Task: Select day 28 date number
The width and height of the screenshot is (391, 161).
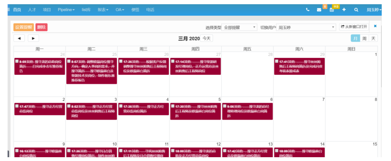Action: (x=270, y=55)
